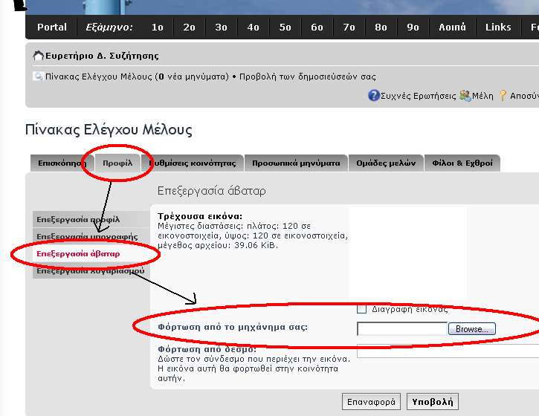539x416 pixels.
Task: Click the Επαναφορά reset button
Action: 373,402
